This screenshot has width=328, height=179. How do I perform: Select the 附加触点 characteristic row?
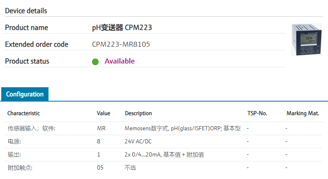[x=163, y=168]
